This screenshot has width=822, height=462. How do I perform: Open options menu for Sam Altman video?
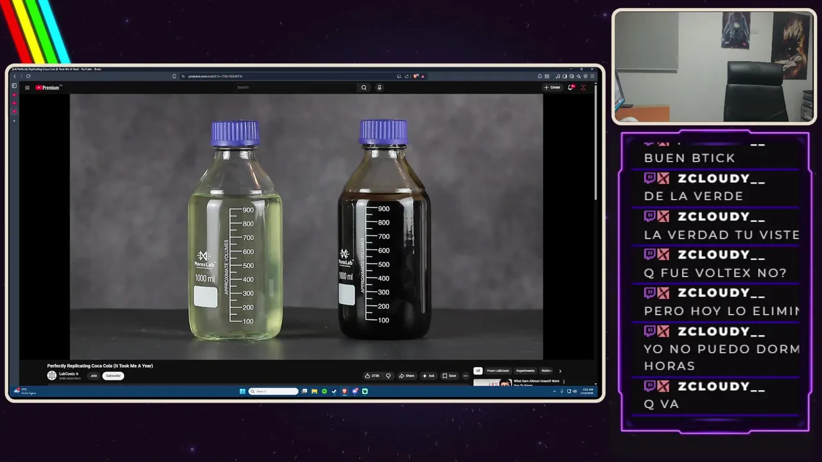(x=564, y=381)
